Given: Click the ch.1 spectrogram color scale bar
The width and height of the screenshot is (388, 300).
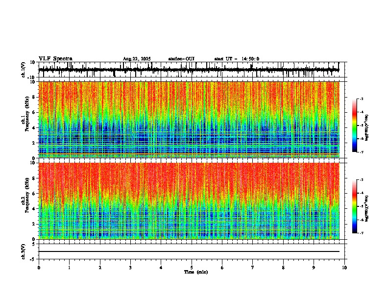Looking at the screenshot, I should pyautogui.click(x=355, y=125).
